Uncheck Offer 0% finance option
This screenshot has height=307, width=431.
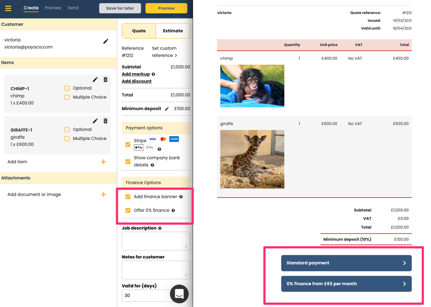pos(128,210)
